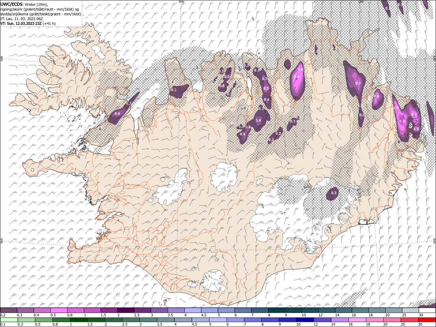The height and width of the screenshot is (327, 436).
Task: Click the 0.3 value on the southeastern glacier patch
Action: (x=334, y=193)
